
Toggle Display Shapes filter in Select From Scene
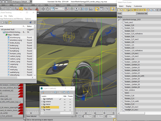(122, 10)
